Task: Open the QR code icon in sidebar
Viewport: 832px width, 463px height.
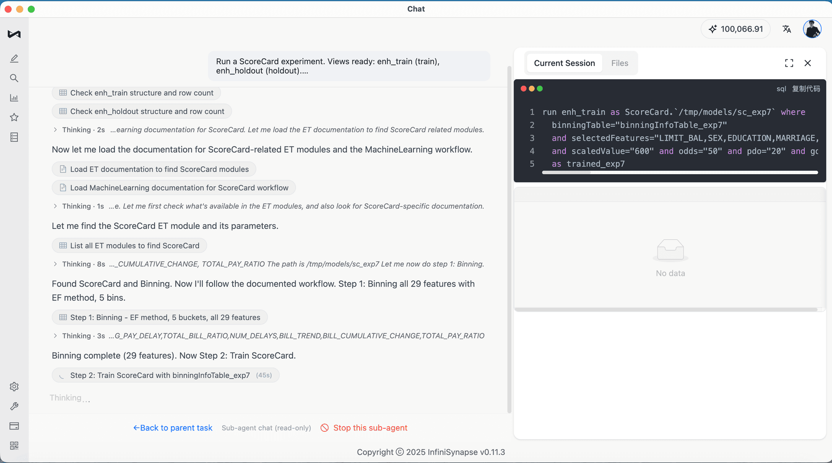Action: [14, 446]
